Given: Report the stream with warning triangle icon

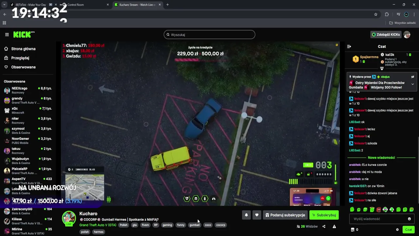Looking at the screenshot, I should pyautogui.click(x=334, y=226).
